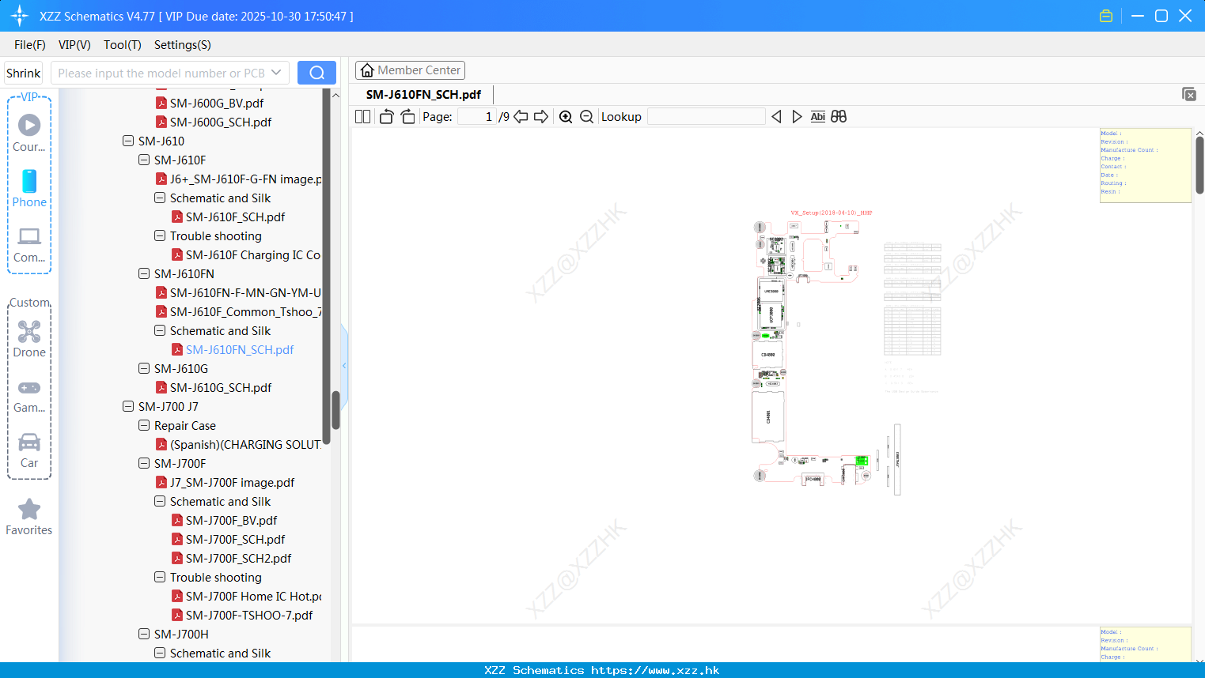The image size is (1205, 678).
Task: Open the Member Center button
Action: tap(410, 70)
